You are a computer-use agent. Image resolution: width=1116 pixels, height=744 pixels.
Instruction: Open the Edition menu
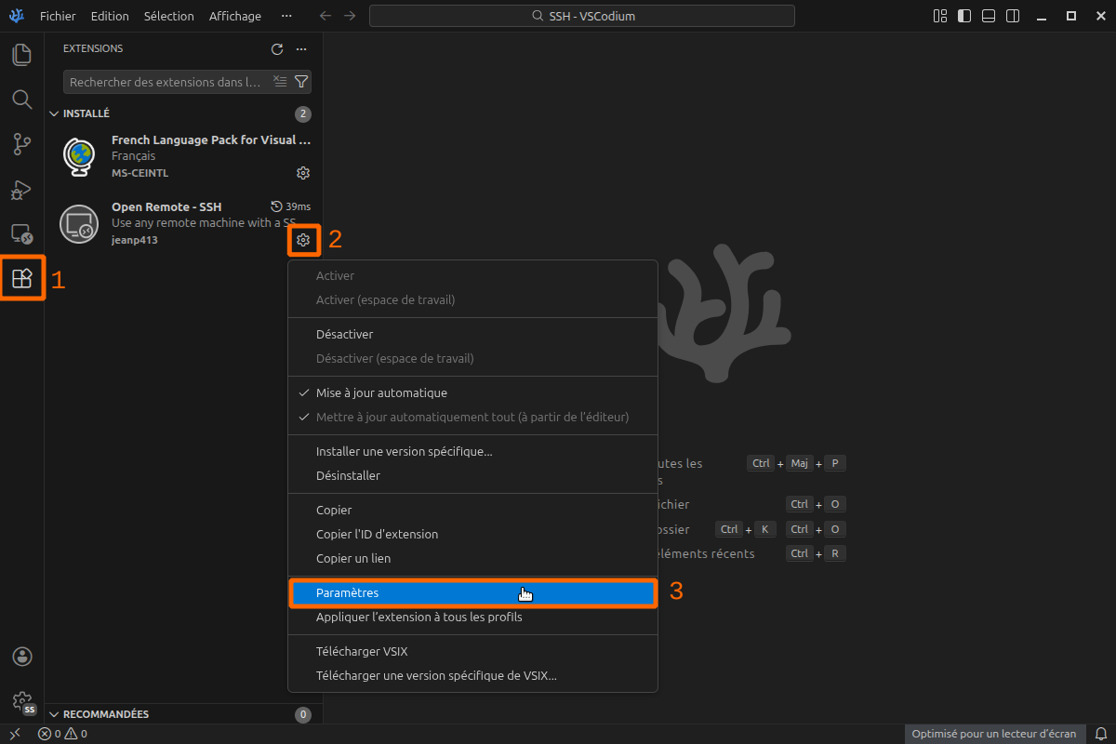[x=110, y=16]
